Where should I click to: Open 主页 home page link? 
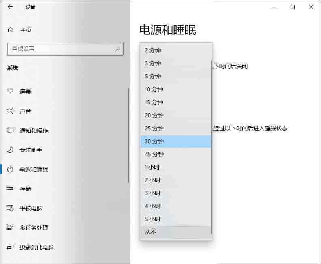click(x=26, y=30)
